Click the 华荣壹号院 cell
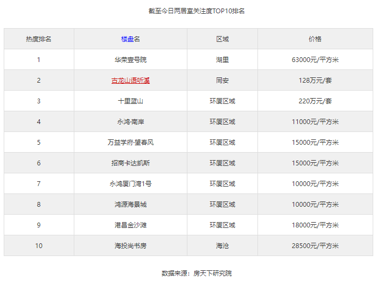The image size is (378, 282). [x=131, y=60]
